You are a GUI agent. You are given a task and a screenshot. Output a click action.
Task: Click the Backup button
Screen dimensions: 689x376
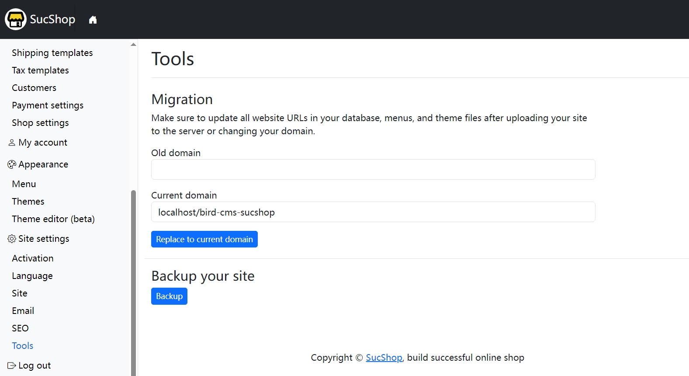[169, 296]
